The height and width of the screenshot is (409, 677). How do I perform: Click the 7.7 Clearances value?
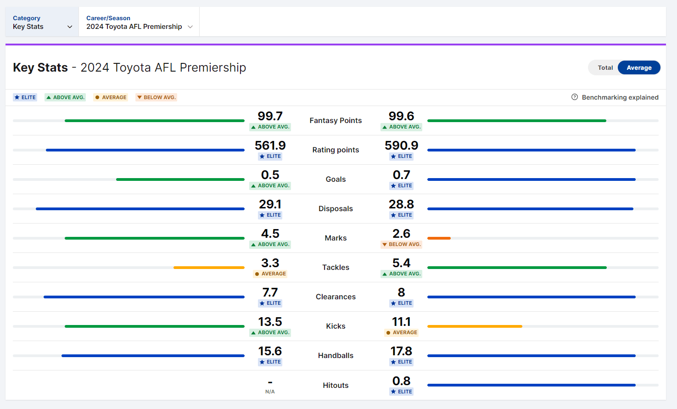click(x=270, y=292)
